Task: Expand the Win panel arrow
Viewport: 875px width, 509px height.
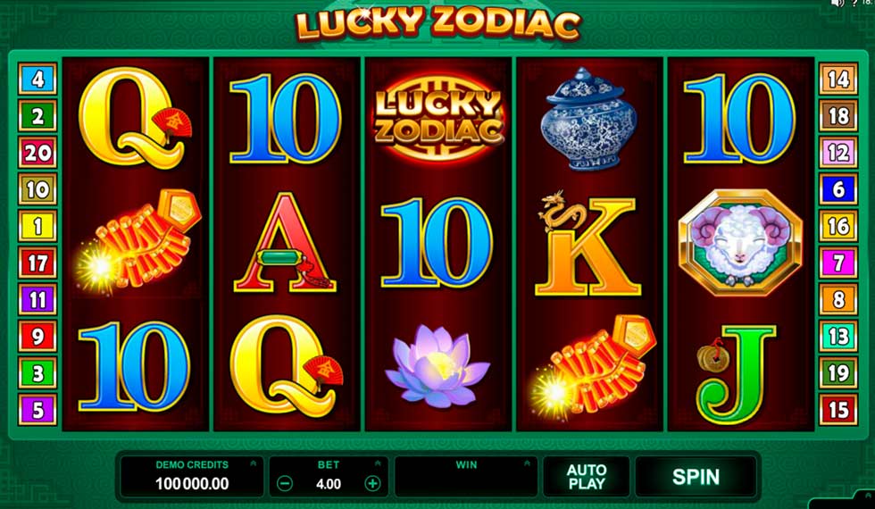Action: tap(527, 463)
